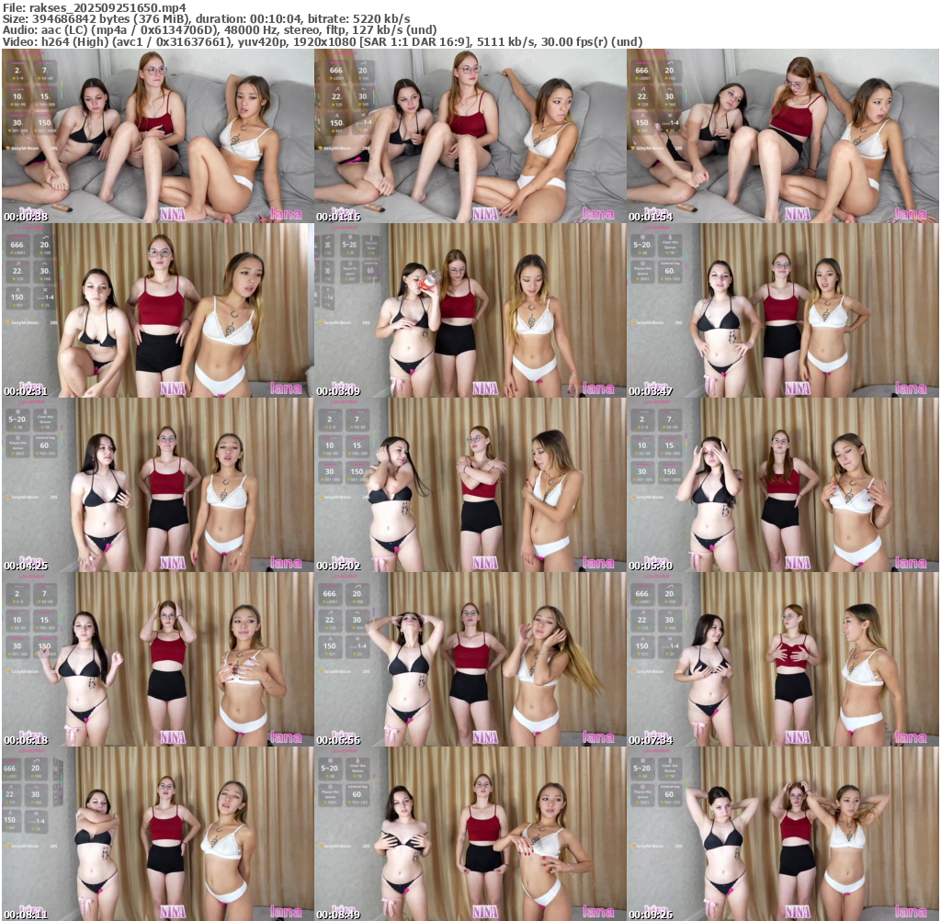Select the frame thumbnail at 00:03:09
Image resolution: width=941 pixels, height=921 pixels.
(470, 310)
